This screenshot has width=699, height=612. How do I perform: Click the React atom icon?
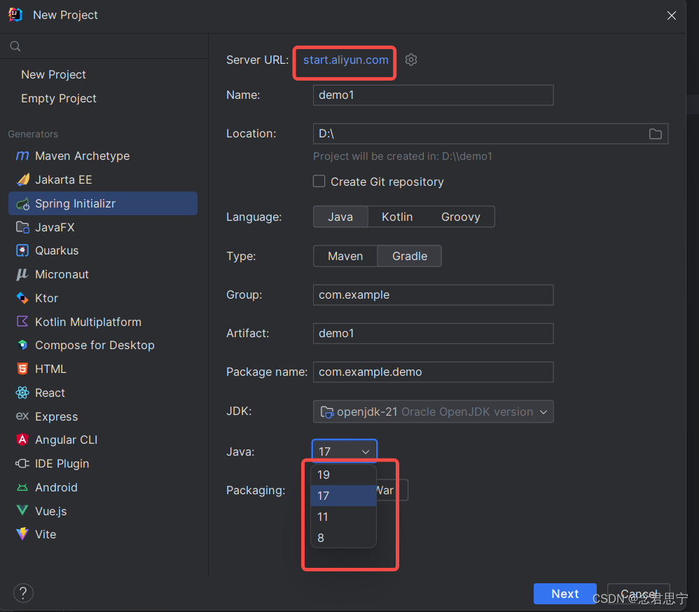click(x=22, y=393)
